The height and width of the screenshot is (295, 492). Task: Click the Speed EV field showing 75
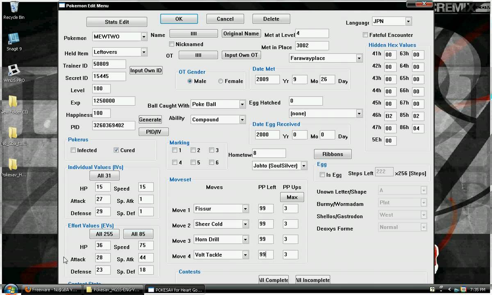click(146, 245)
